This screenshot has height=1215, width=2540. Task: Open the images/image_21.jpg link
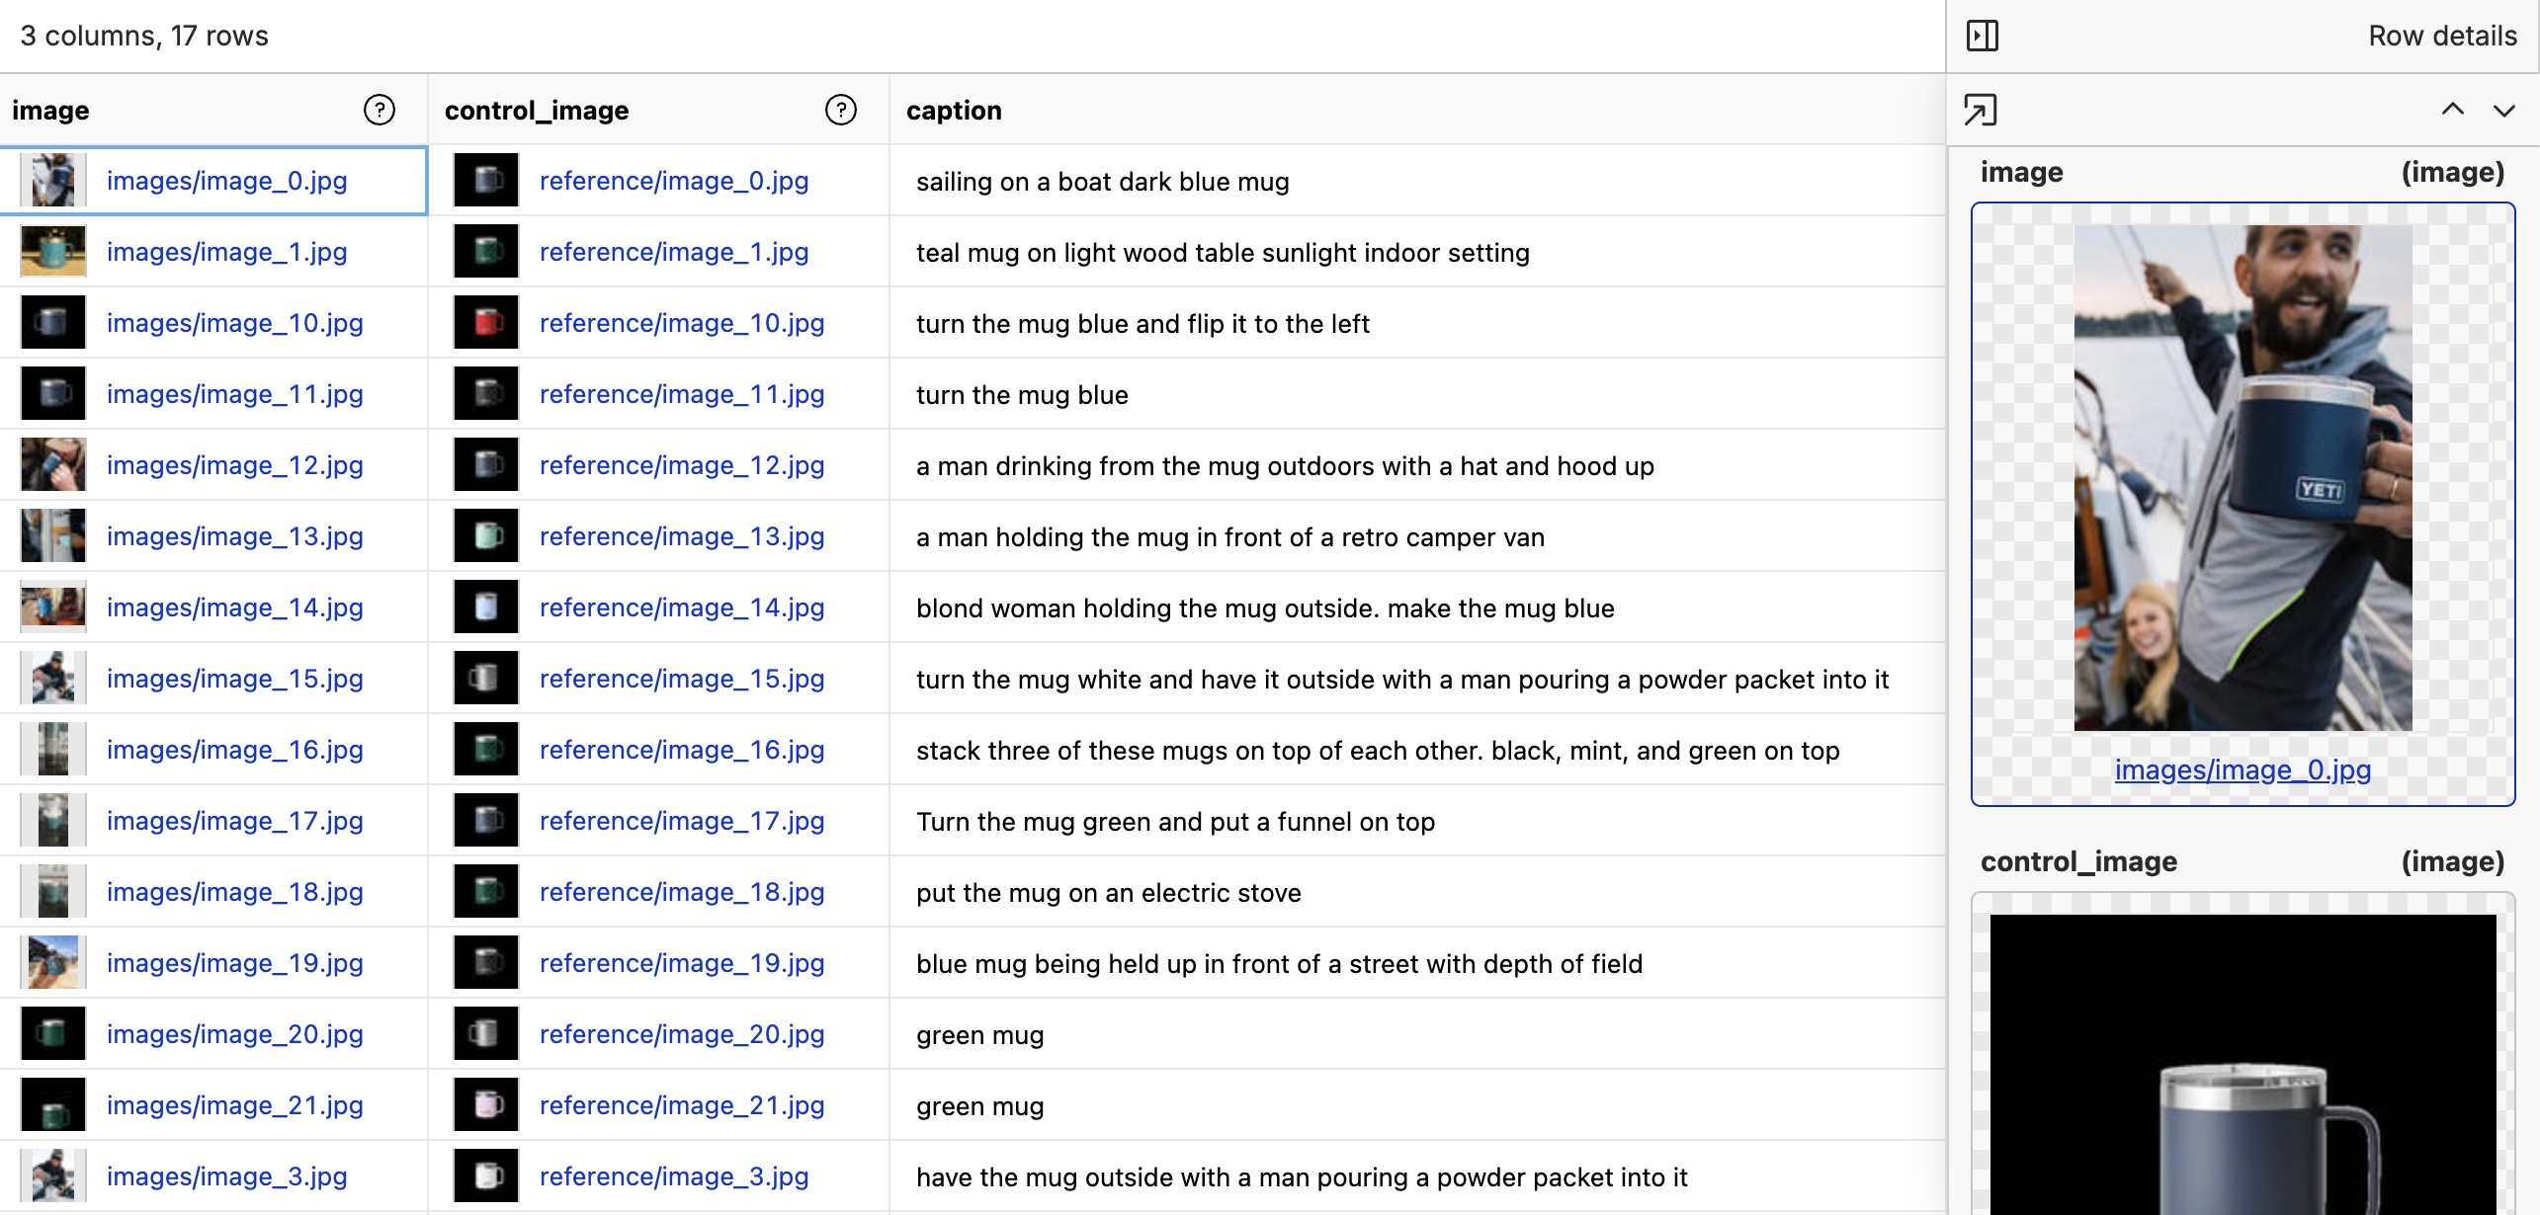coord(234,1105)
